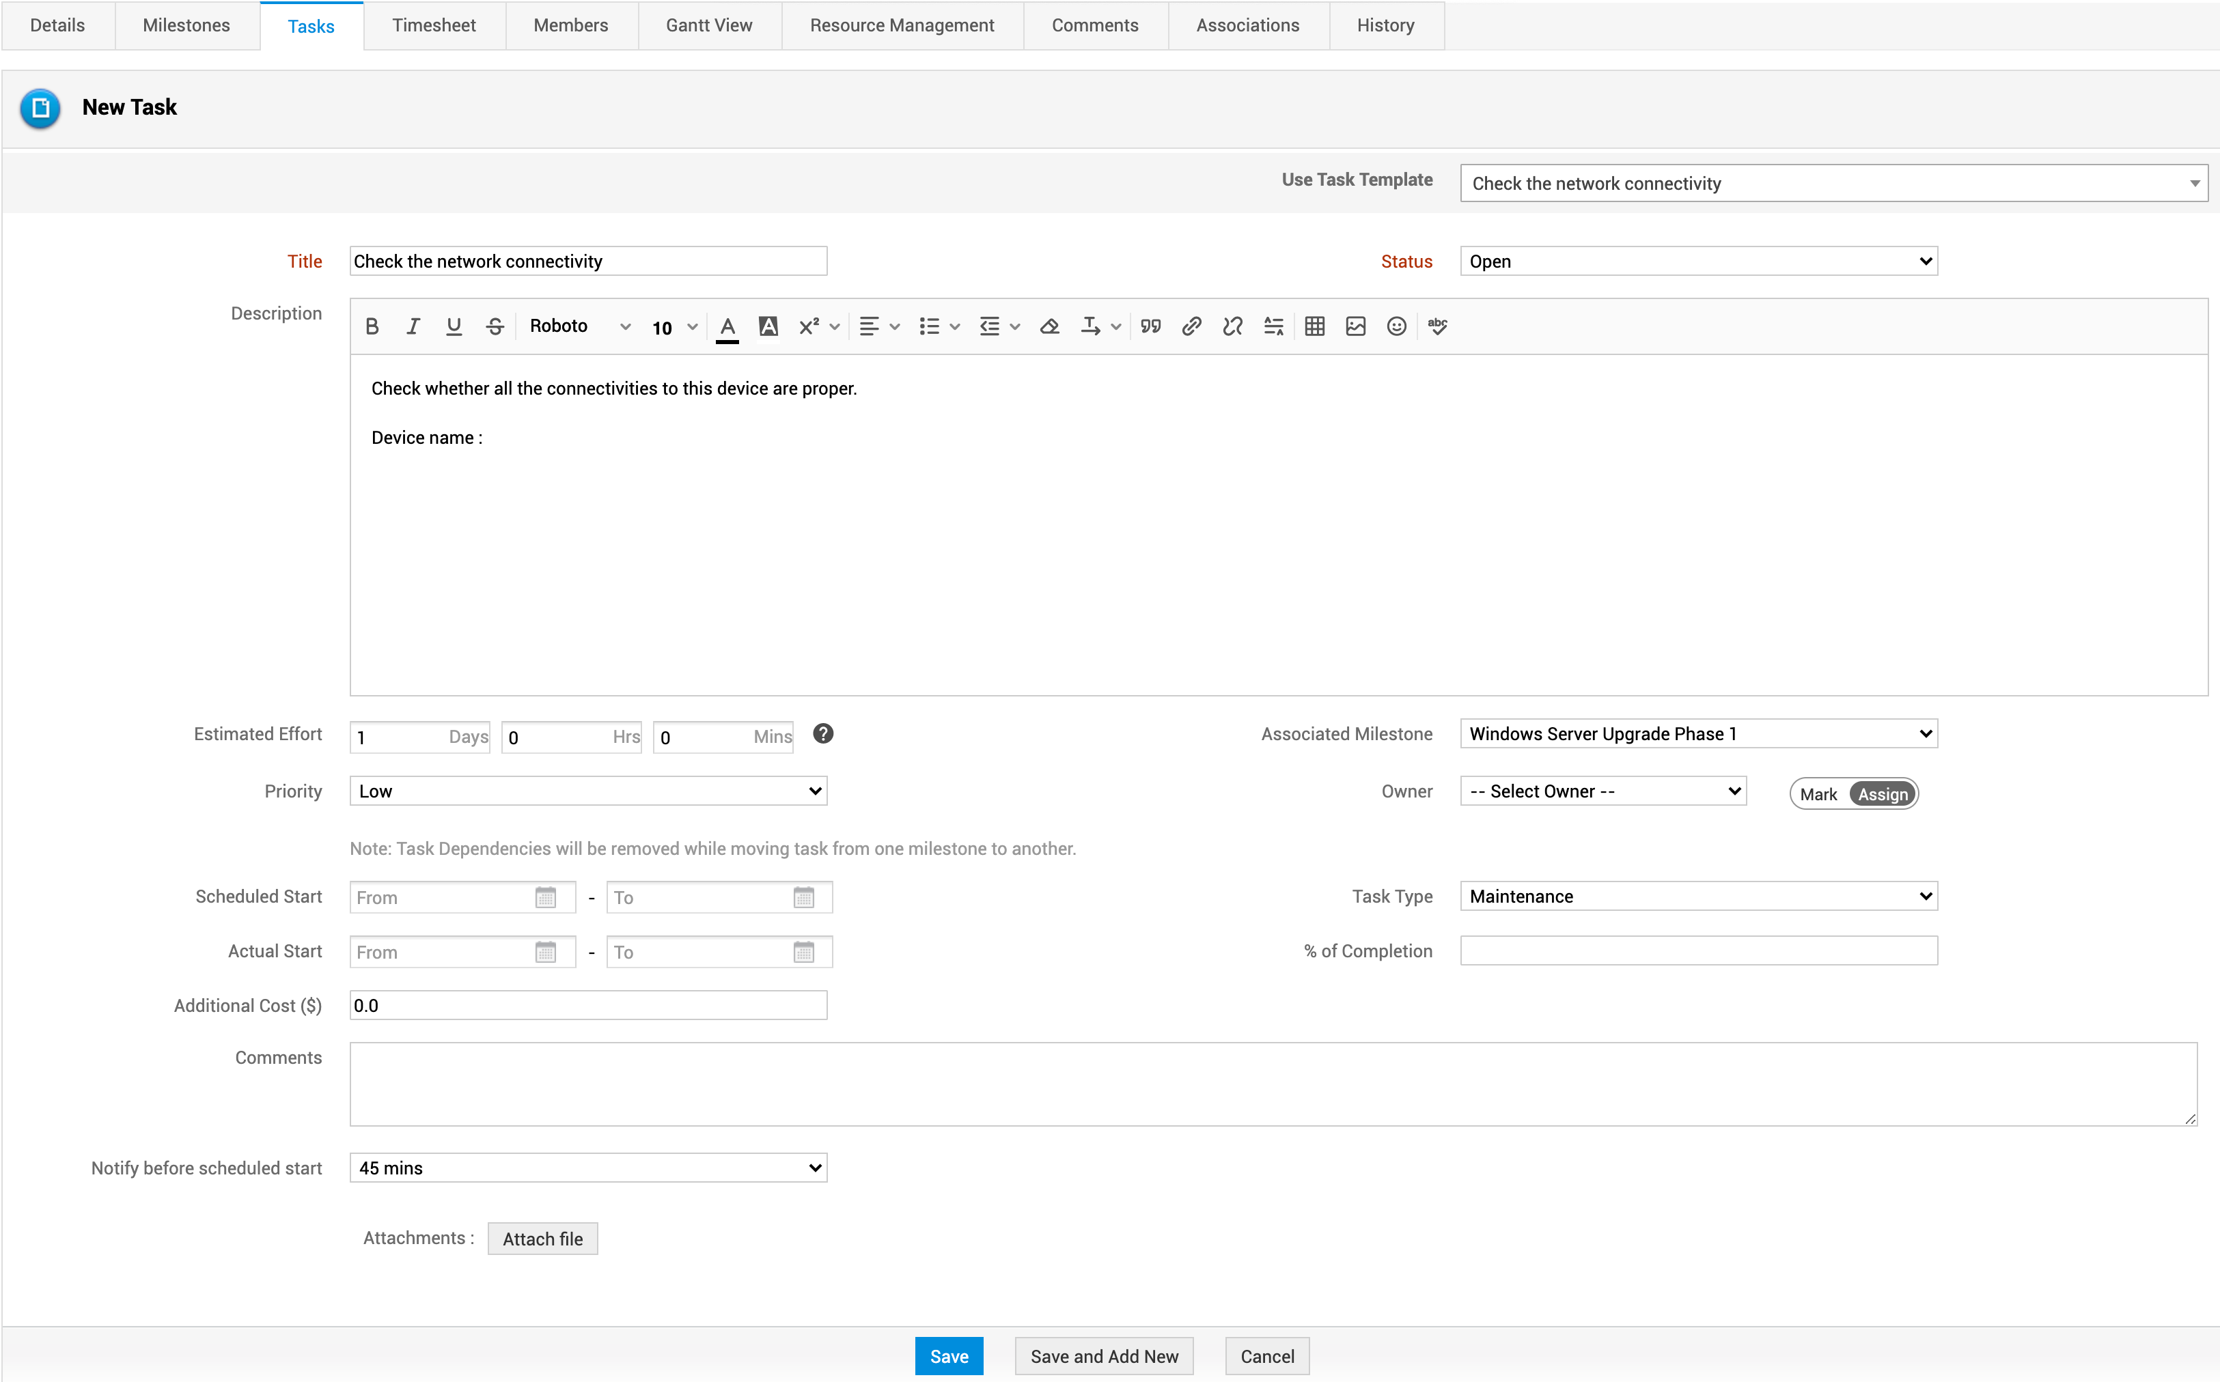
Task: Click the strikethrough formatting icon
Action: (x=495, y=326)
